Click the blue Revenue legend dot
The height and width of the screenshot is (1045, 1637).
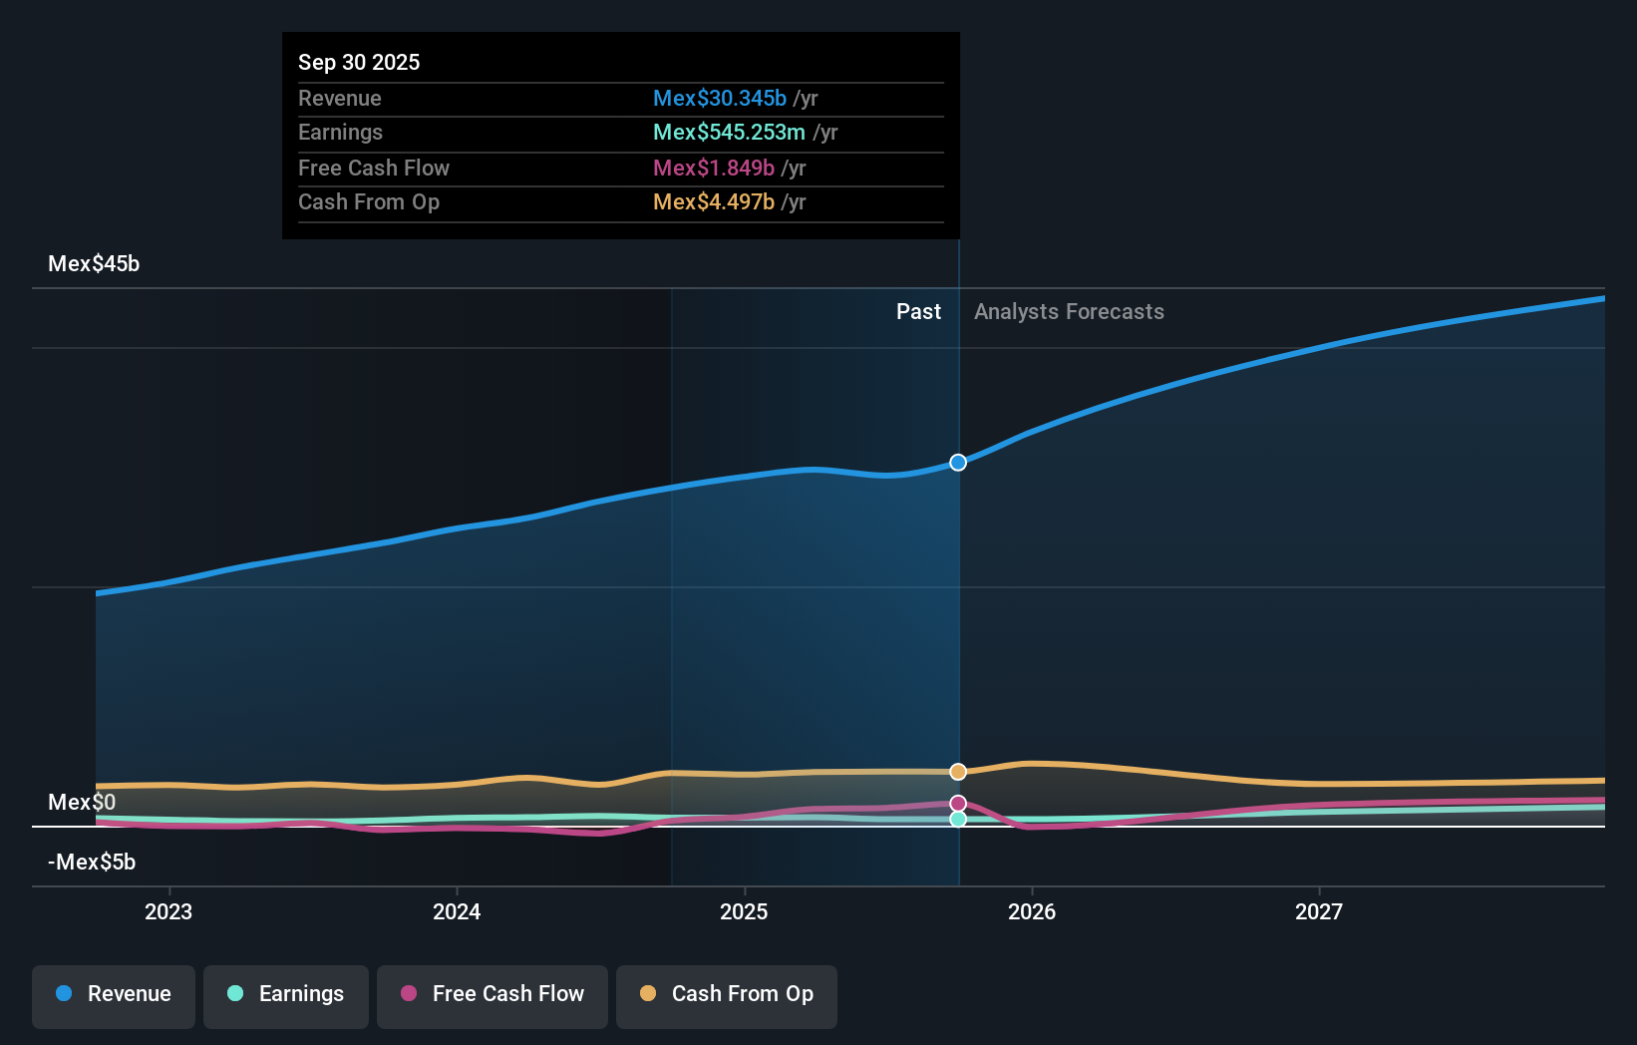(x=63, y=994)
